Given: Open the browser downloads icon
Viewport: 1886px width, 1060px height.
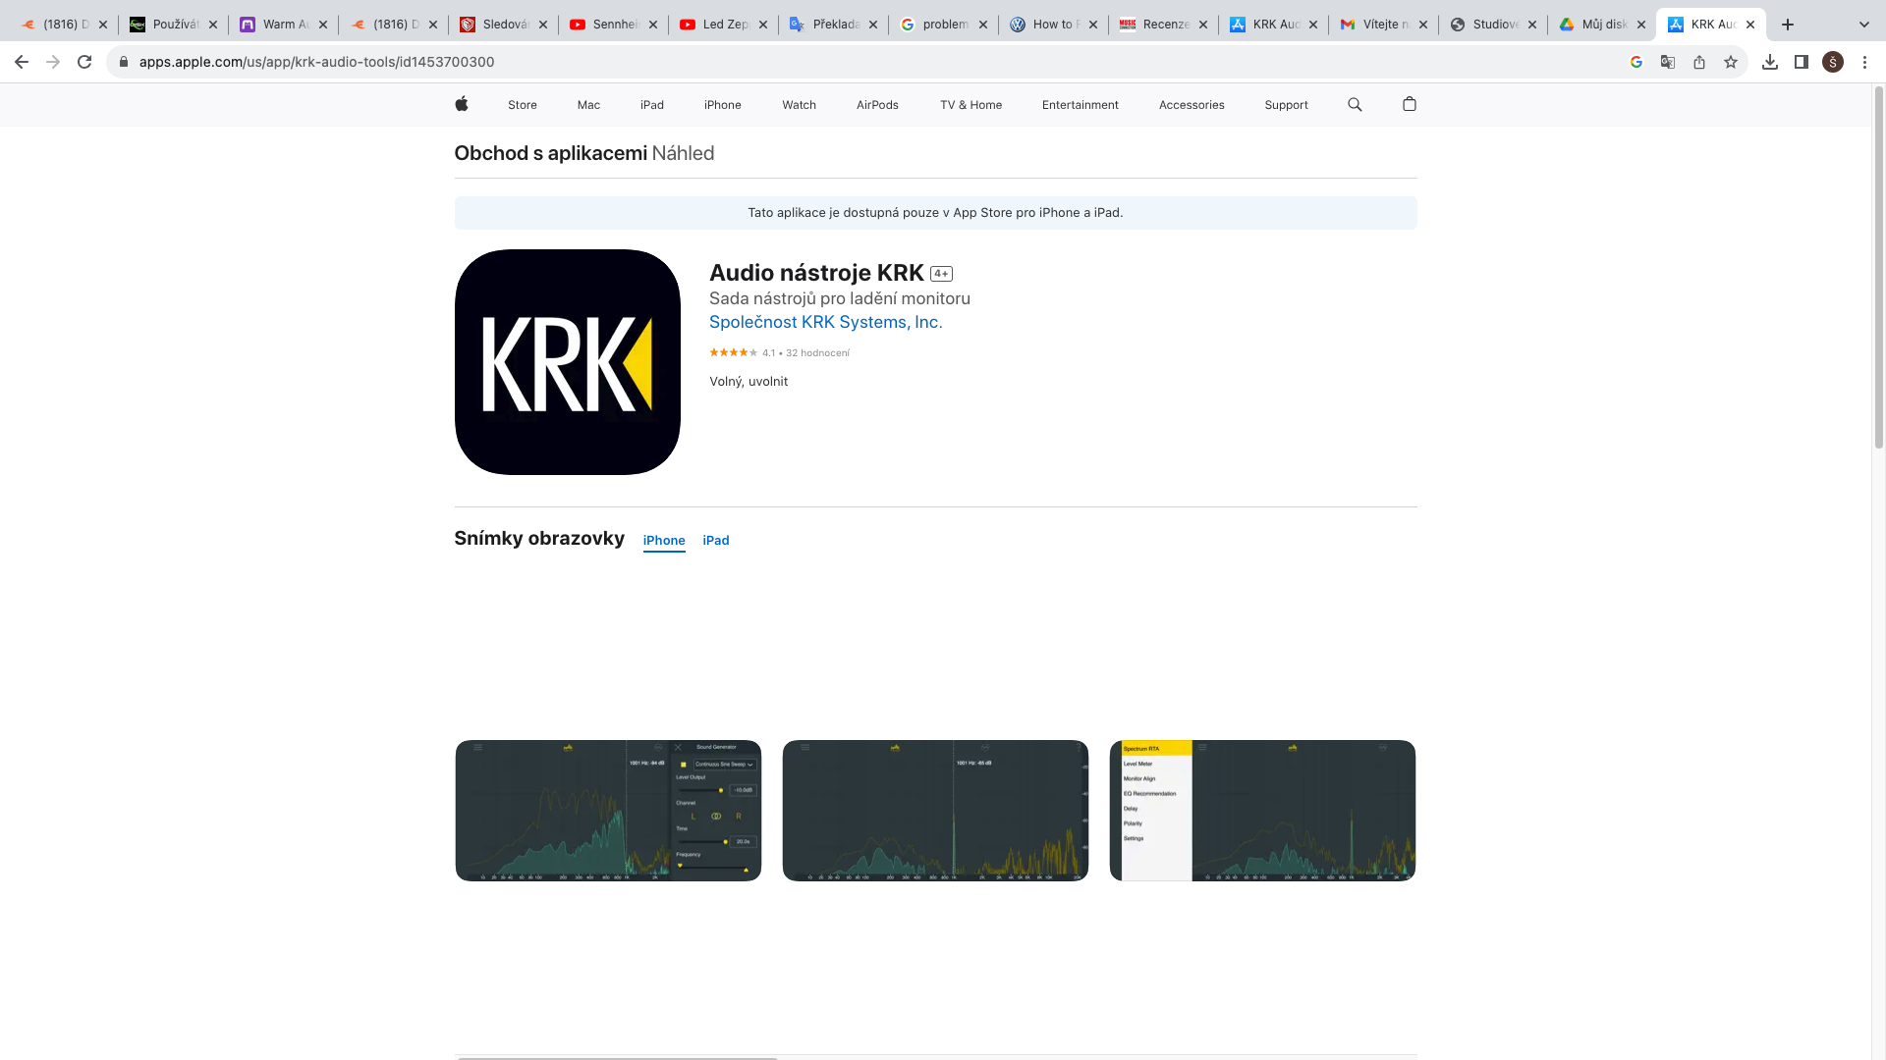Looking at the screenshot, I should point(1770,62).
